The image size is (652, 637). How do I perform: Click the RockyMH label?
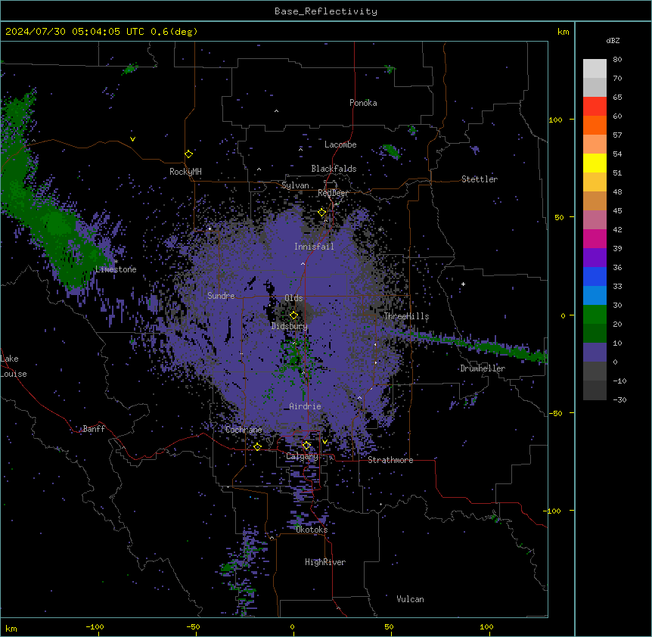pyautogui.click(x=185, y=171)
